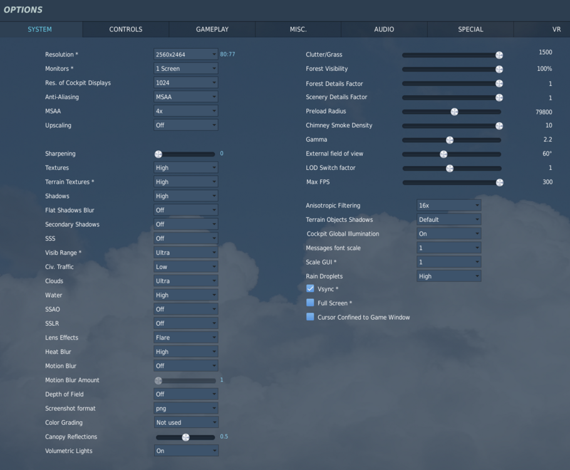Click the Gamma value 2.2
This screenshot has height=470, width=570.
[547, 139]
